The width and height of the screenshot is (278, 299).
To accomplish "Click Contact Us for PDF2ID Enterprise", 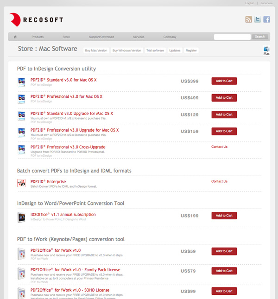I will [x=219, y=181].
